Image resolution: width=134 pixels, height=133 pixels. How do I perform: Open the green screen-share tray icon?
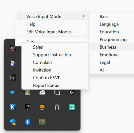72,107
